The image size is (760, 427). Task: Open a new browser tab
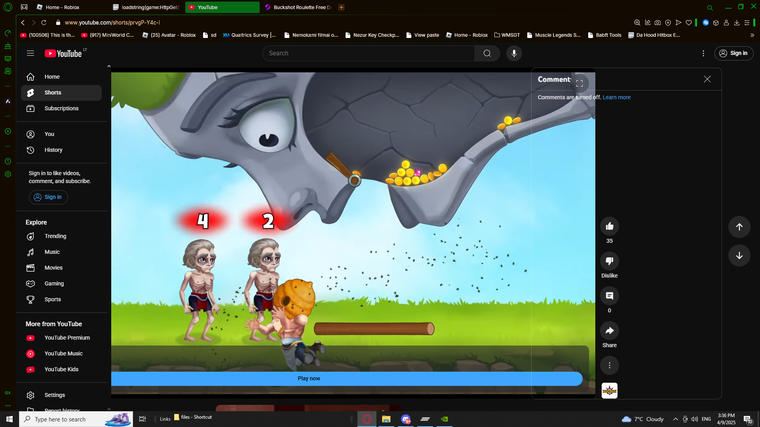pyautogui.click(x=341, y=7)
